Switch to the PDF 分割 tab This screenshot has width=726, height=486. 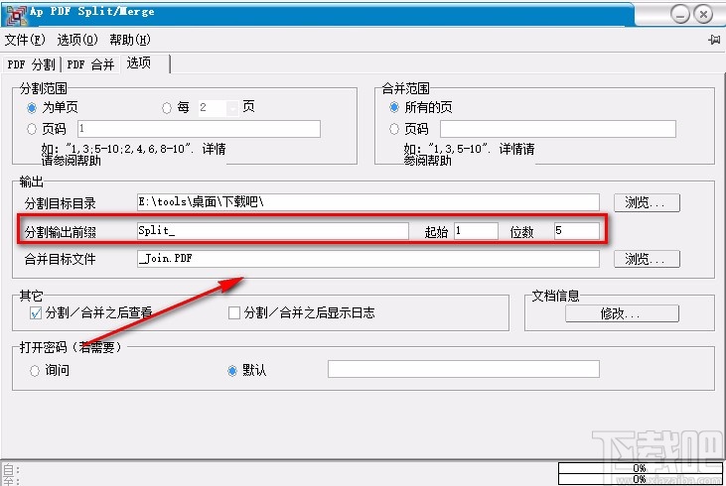tap(31, 64)
